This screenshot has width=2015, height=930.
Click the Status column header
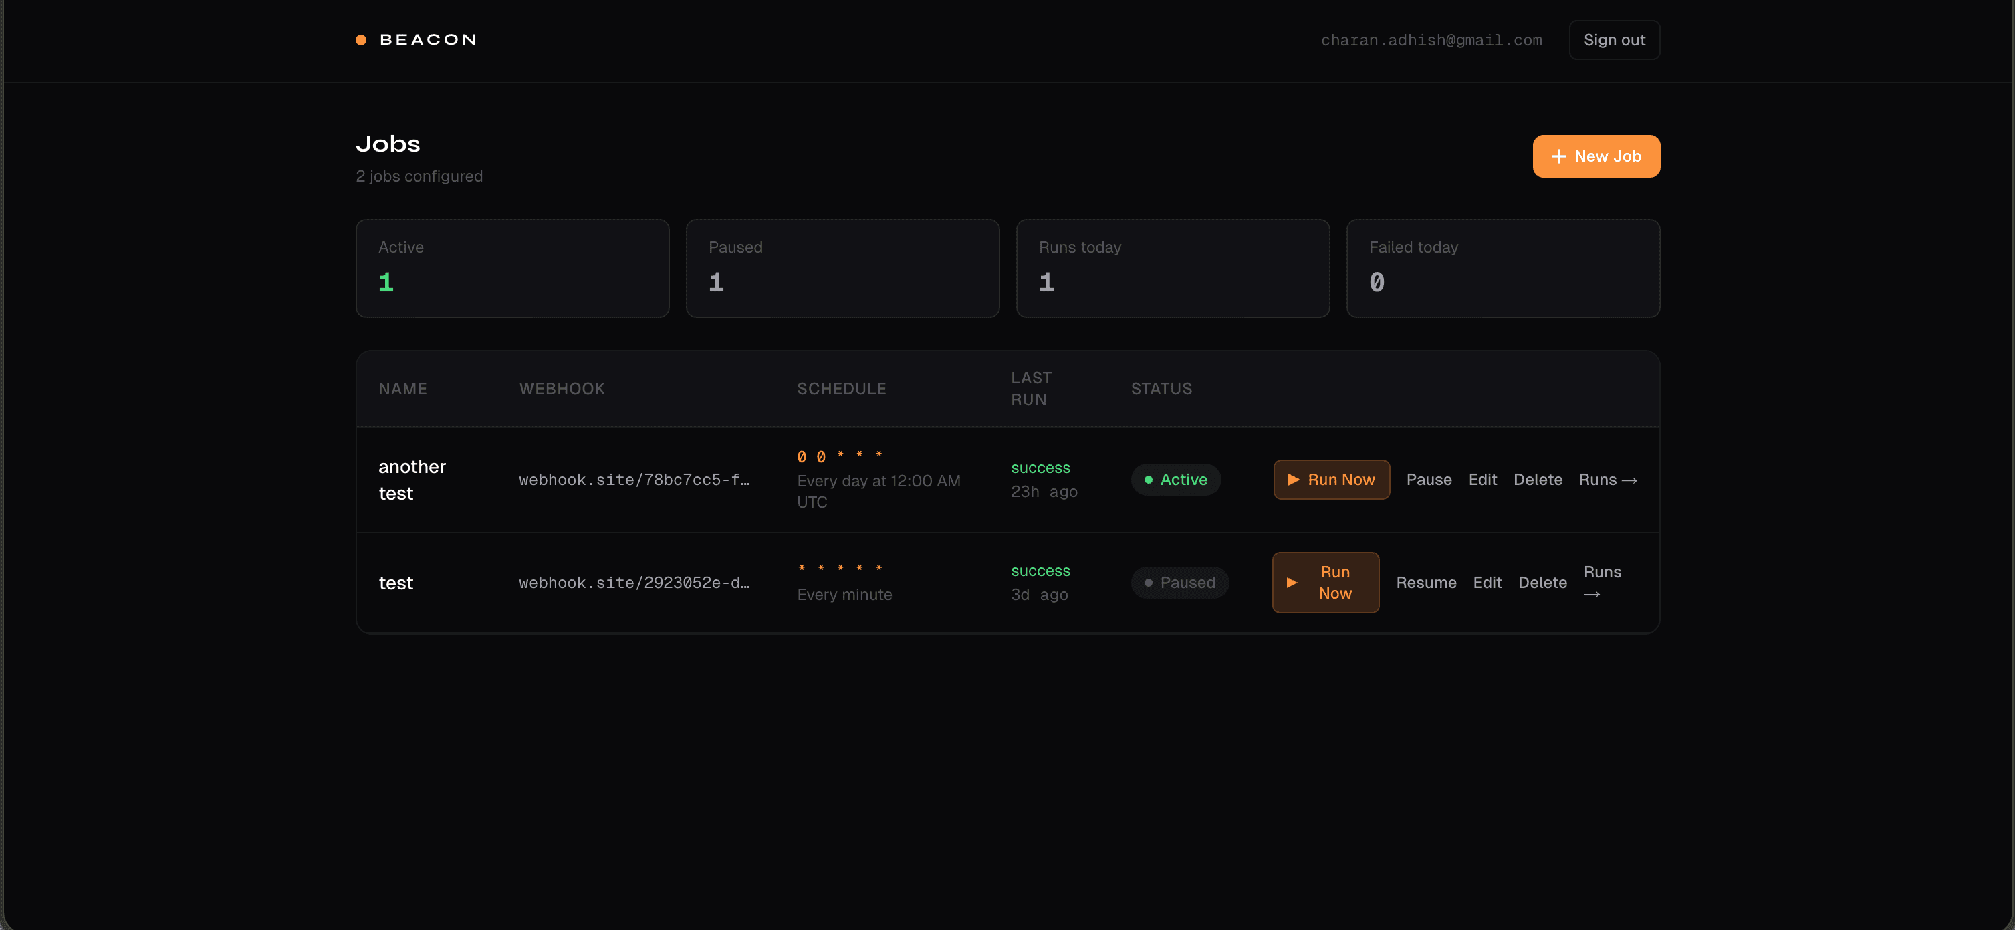[x=1161, y=387]
